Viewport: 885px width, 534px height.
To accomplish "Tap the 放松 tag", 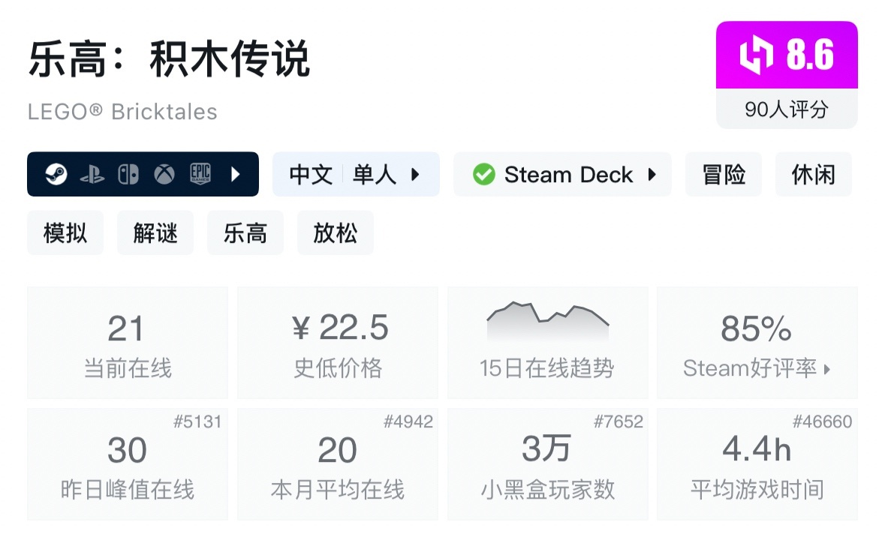I will (x=336, y=233).
